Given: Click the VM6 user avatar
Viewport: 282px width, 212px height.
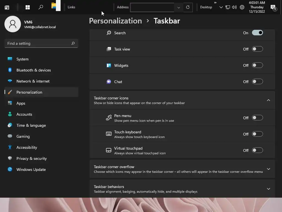Looking at the screenshot, I should (x=13, y=24).
